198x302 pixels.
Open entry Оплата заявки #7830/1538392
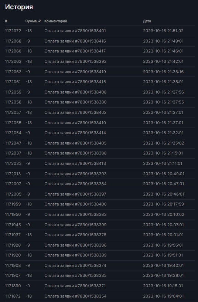click(75, 61)
